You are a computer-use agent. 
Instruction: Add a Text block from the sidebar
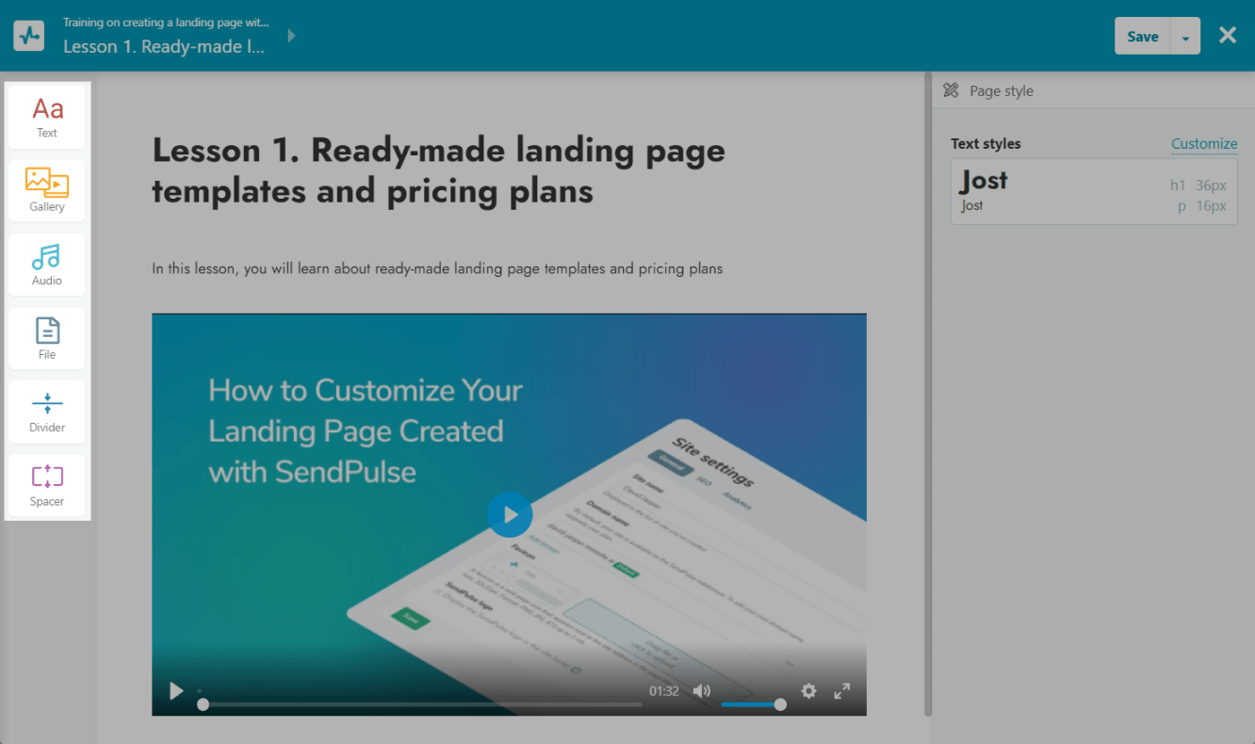coord(47,117)
